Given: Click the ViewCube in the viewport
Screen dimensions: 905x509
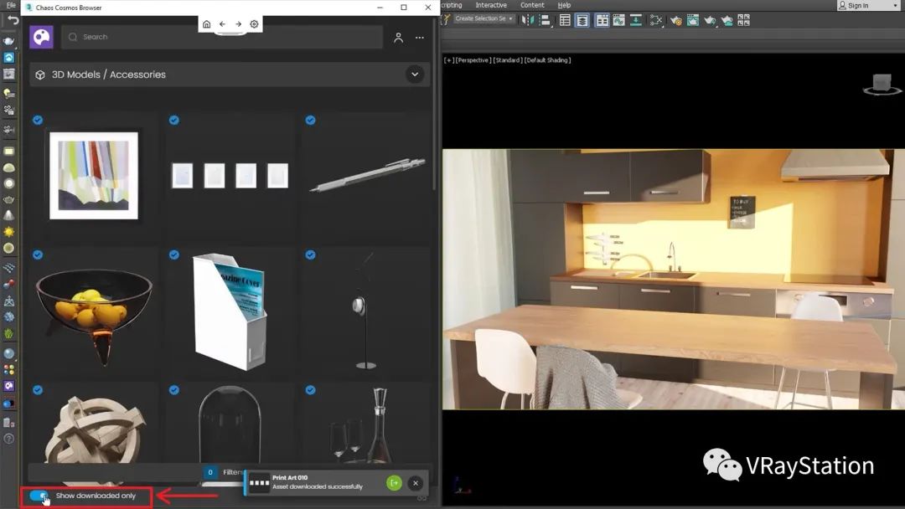Looking at the screenshot, I should tap(882, 85).
